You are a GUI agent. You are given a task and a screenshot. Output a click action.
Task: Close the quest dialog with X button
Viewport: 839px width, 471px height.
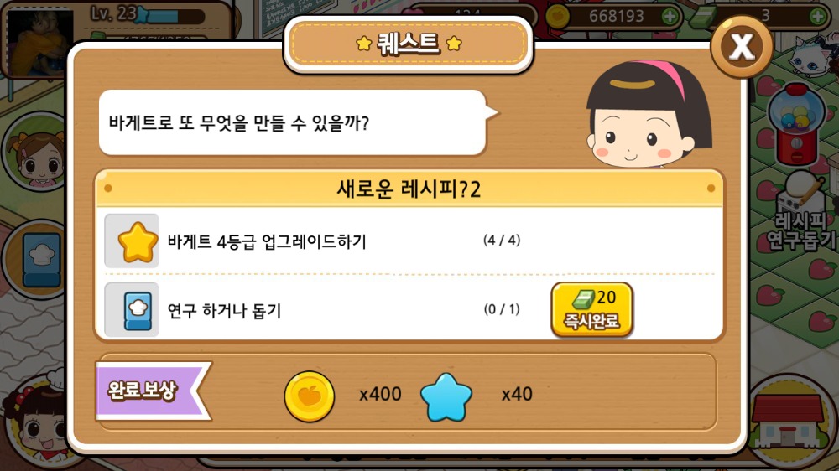(742, 46)
